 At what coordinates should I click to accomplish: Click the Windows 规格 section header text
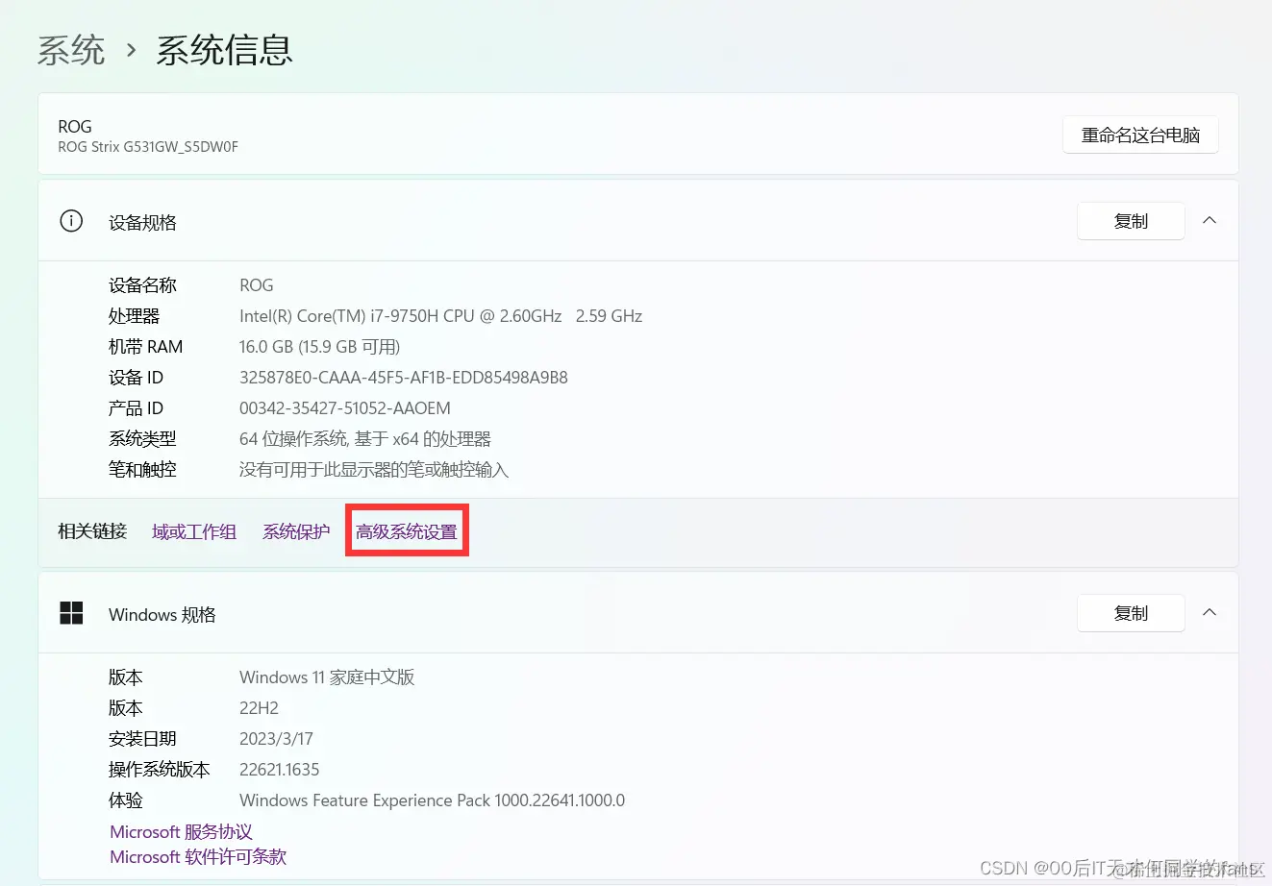(162, 615)
